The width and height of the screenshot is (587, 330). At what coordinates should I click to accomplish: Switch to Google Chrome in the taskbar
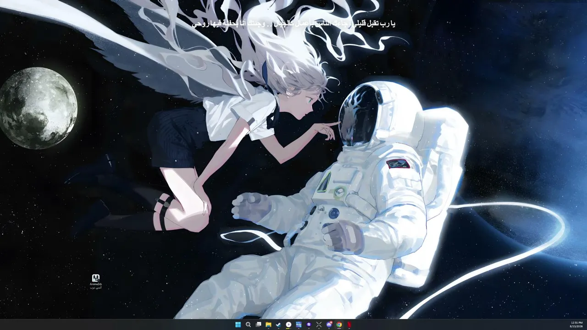pos(339,324)
